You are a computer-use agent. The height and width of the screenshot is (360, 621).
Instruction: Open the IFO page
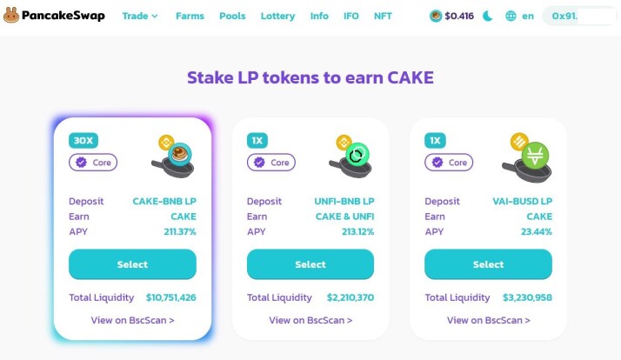[x=351, y=16]
